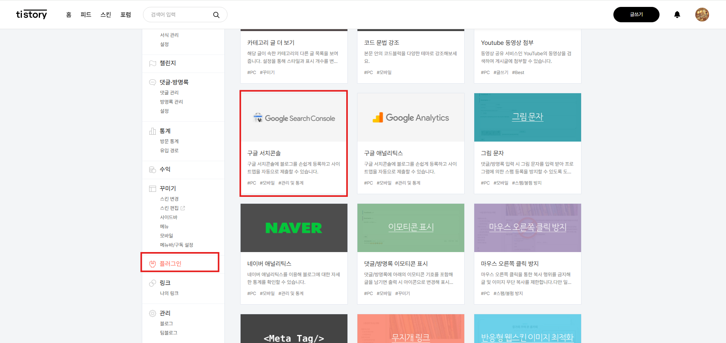Click #꾸미기 tag on 카테고리 글 더 보기 card
This screenshot has width=726, height=343.
coord(267,73)
